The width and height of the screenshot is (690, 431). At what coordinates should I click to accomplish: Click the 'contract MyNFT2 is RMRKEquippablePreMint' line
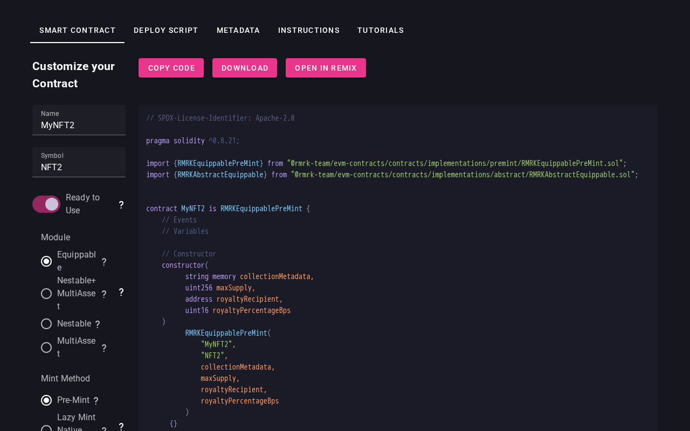click(228, 208)
